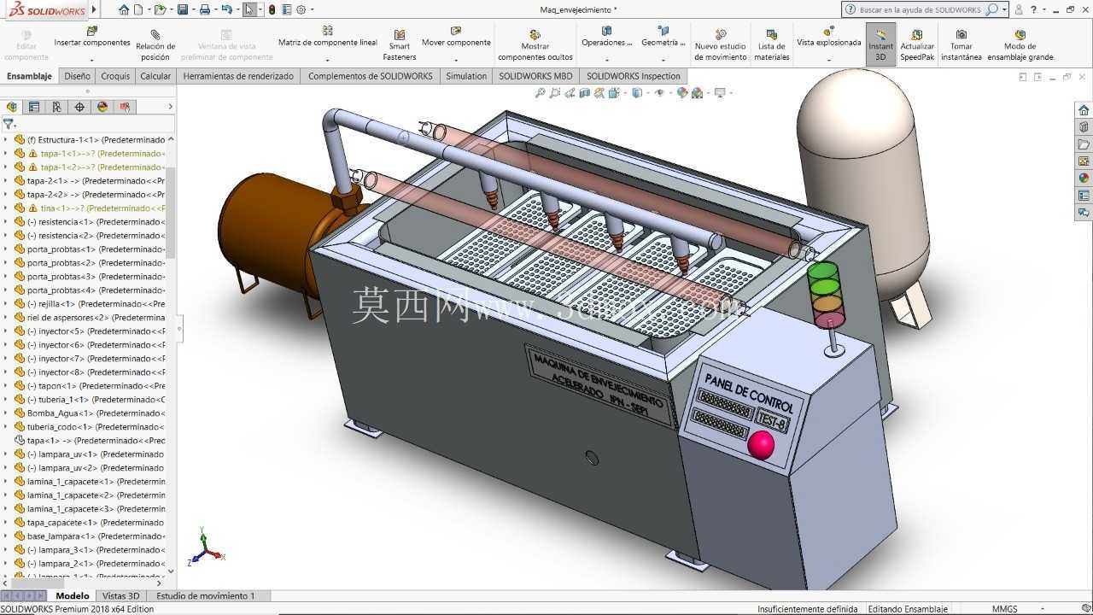Select tuberia_codo<1> in the tree

(96, 426)
